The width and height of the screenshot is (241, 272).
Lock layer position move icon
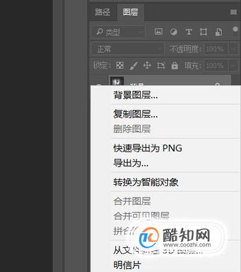(147, 65)
